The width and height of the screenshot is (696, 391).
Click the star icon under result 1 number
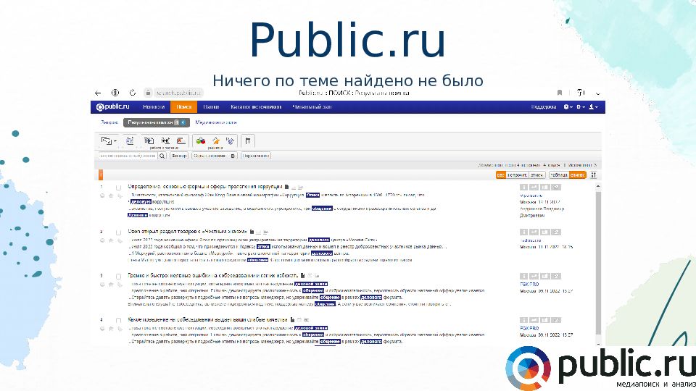click(111, 195)
